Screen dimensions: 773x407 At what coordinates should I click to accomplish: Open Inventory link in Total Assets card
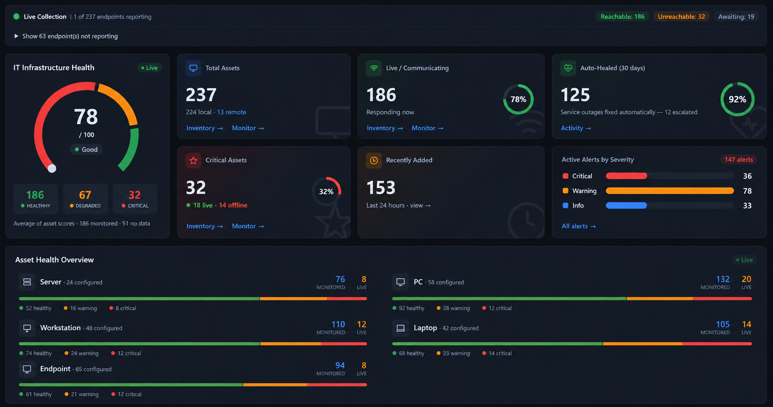[204, 128]
